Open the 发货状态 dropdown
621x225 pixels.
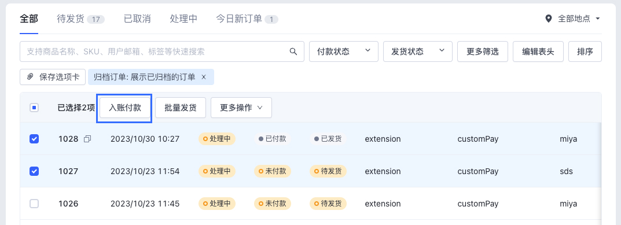point(418,51)
